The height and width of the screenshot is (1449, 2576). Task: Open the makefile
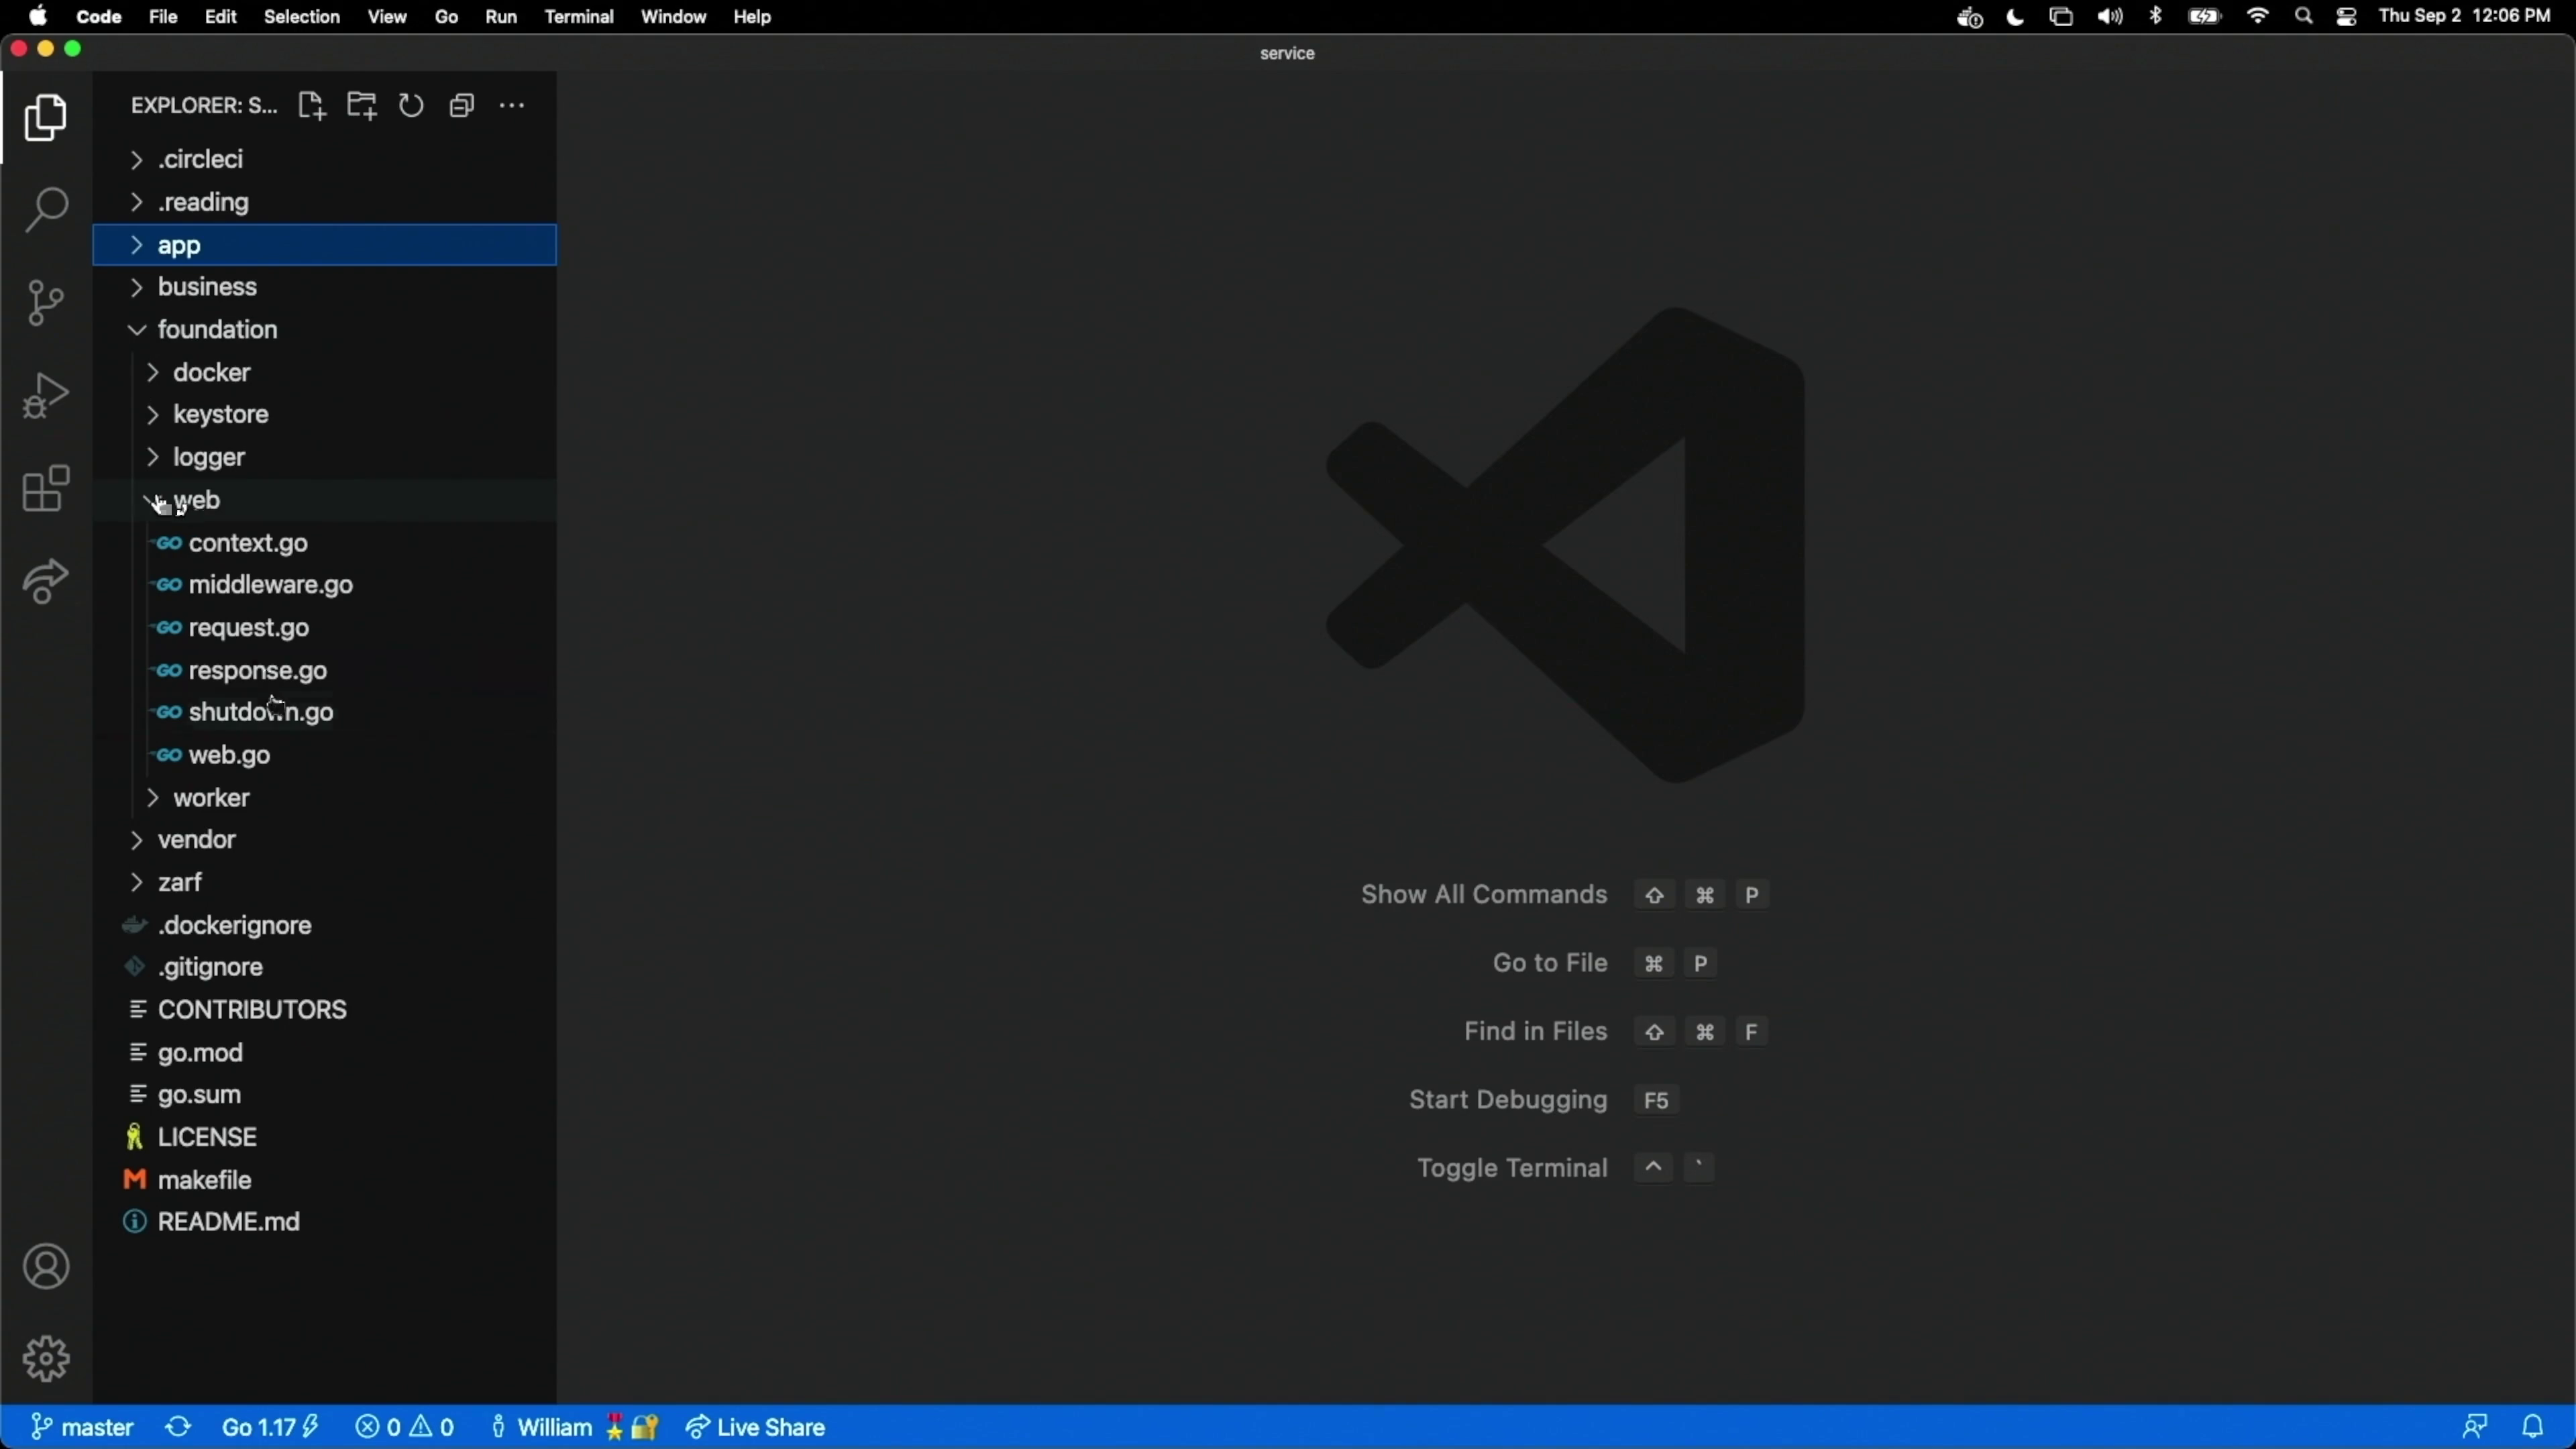point(324,1180)
